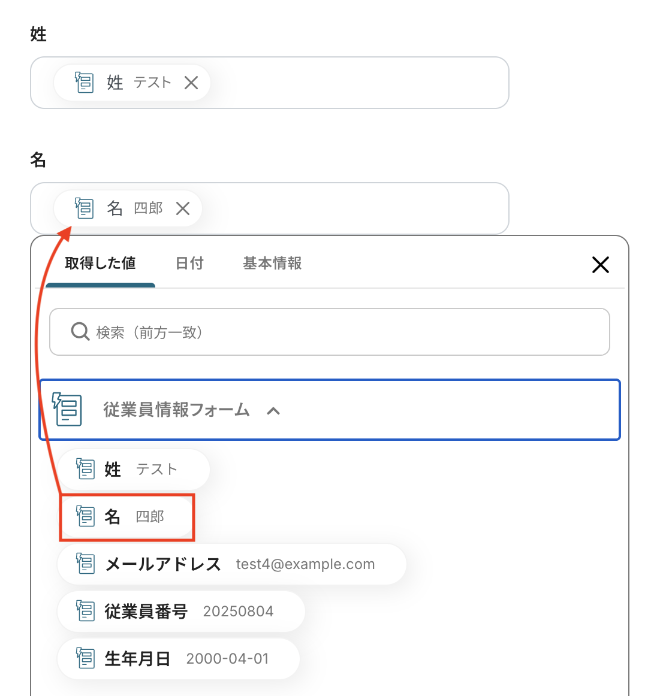Switch to the 日付 tab

coord(190,263)
